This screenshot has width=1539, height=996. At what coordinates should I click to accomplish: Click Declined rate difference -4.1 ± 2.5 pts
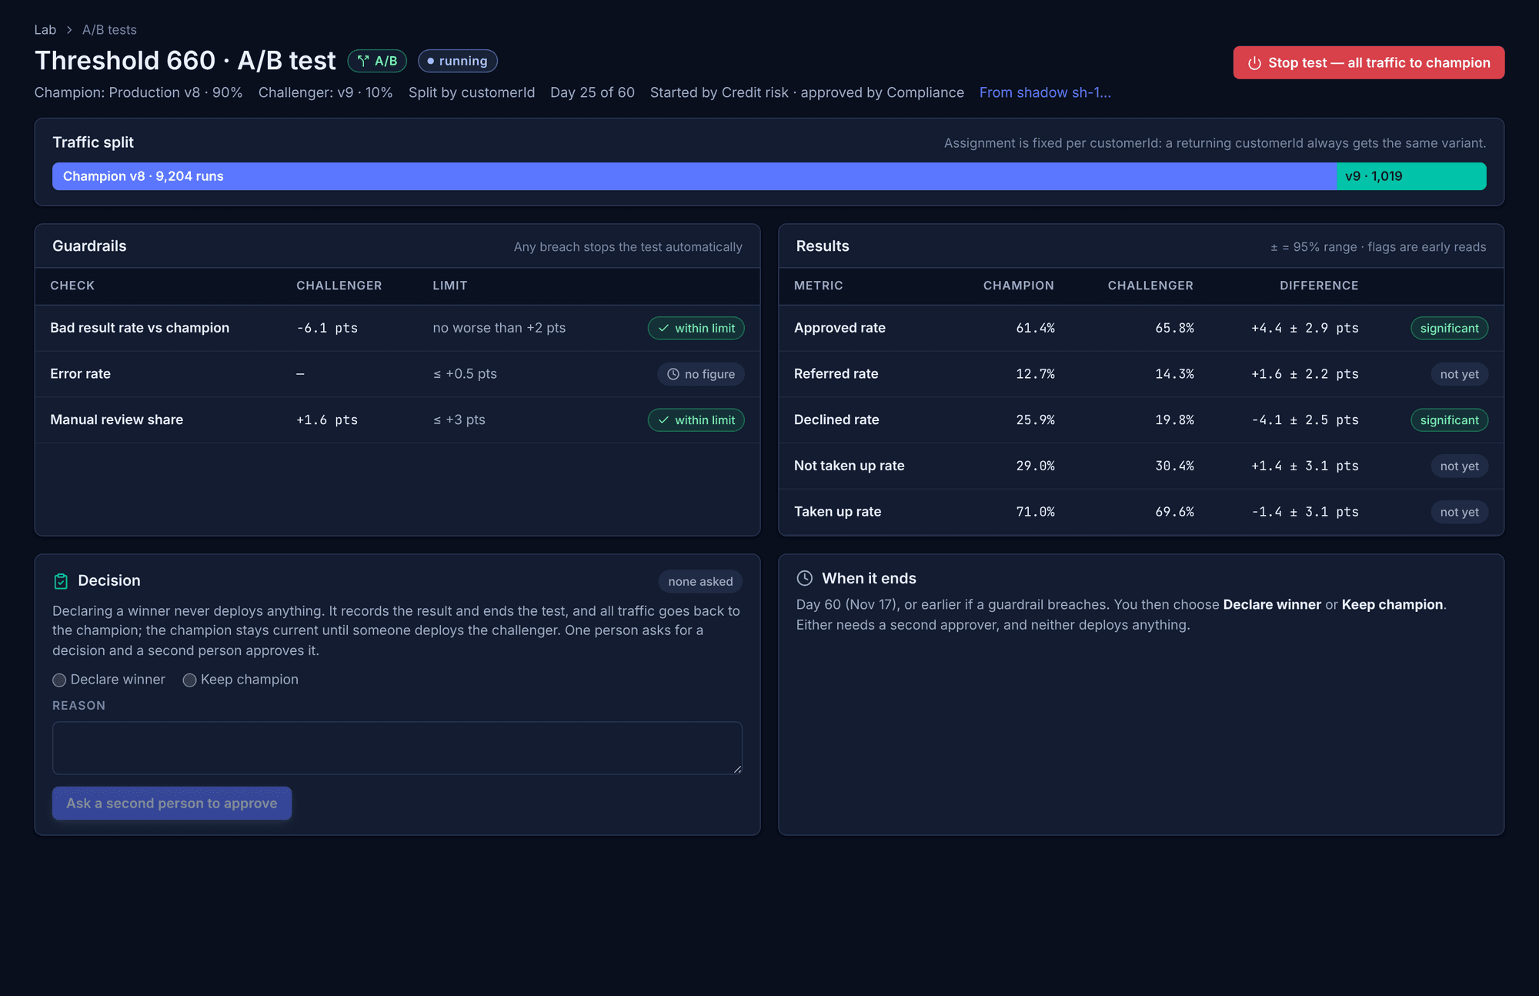pyautogui.click(x=1305, y=420)
